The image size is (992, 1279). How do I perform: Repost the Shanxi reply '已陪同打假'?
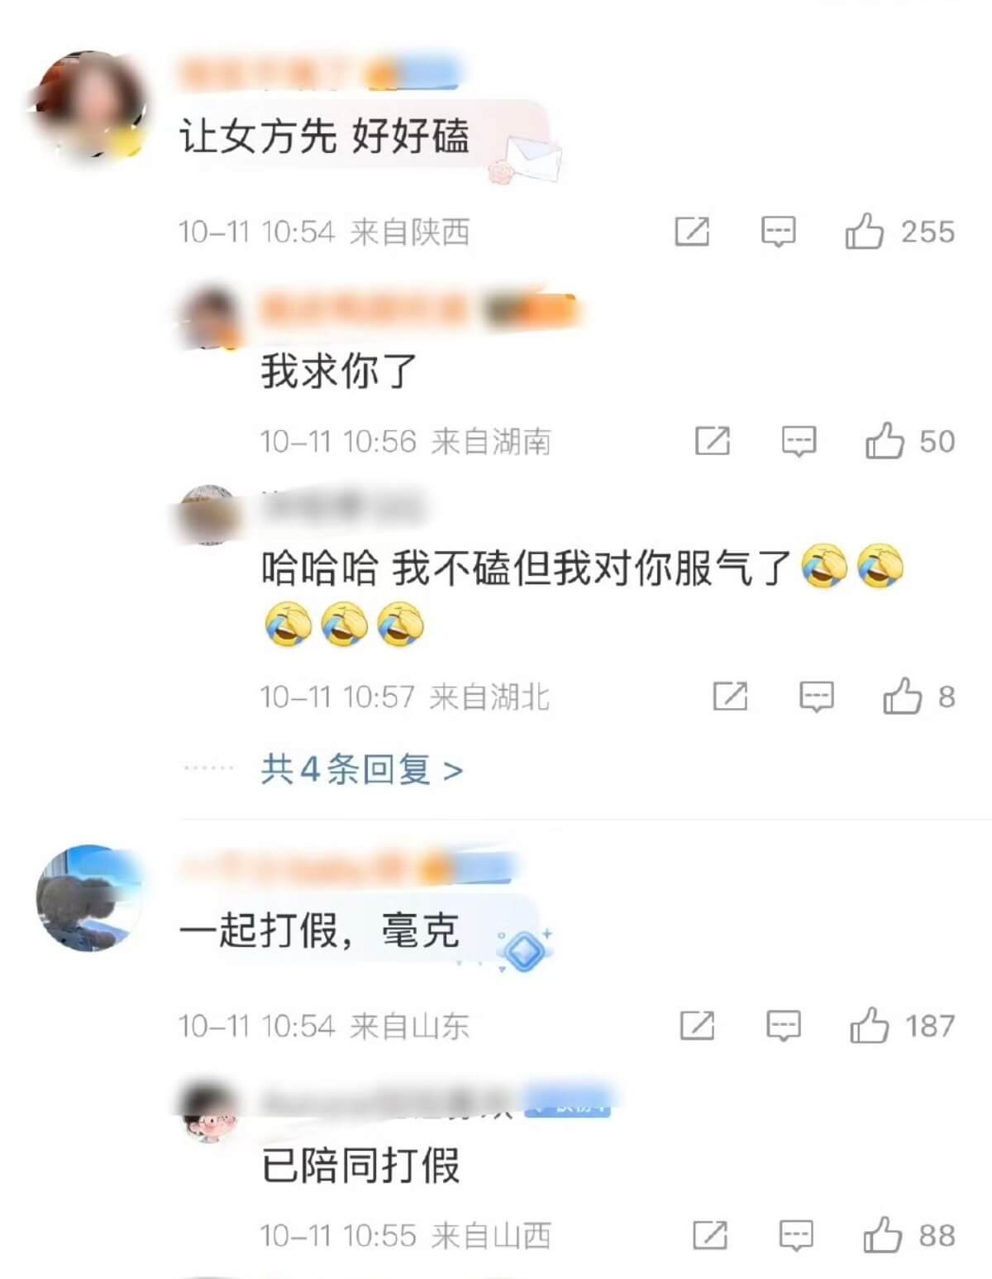710,1236
